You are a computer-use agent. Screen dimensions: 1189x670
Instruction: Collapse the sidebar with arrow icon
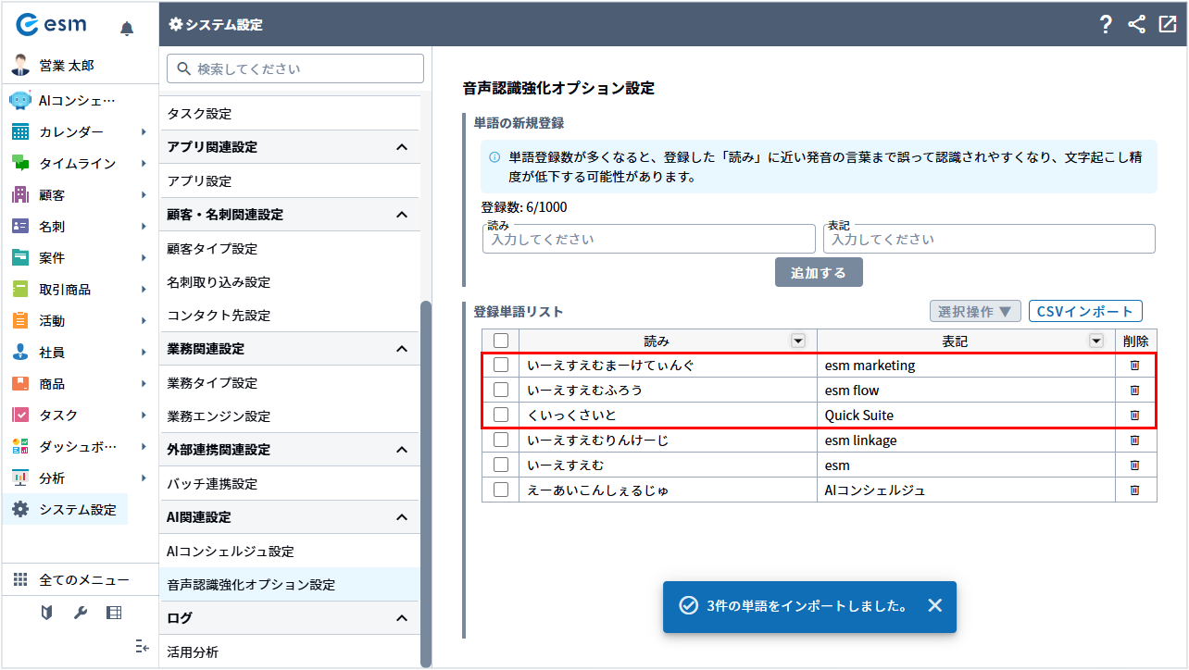pyautogui.click(x=142, y=646)
